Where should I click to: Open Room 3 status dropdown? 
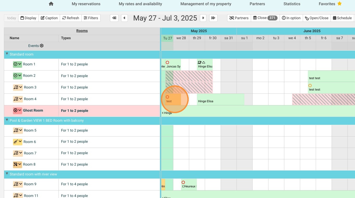(x=18, y=87)
